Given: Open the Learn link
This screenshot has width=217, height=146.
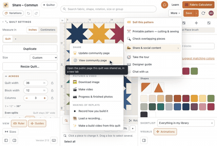Looking at the screenshot, I should [x=175, y=5].
